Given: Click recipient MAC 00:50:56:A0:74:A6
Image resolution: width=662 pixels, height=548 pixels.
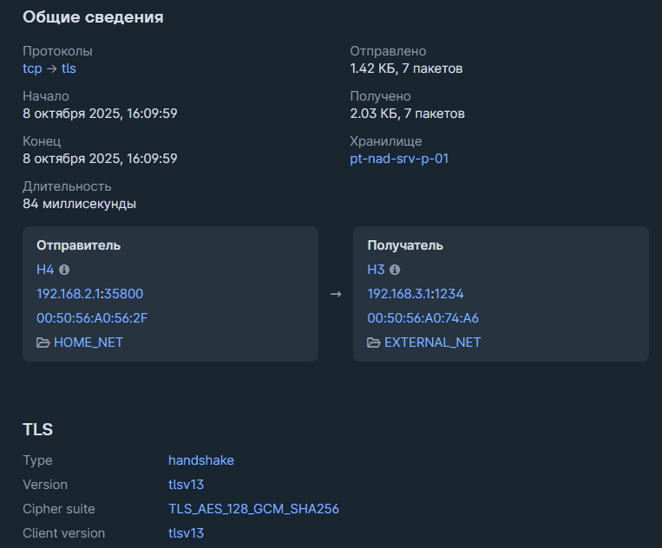Looking at the screenshot, I should [423, 318].
